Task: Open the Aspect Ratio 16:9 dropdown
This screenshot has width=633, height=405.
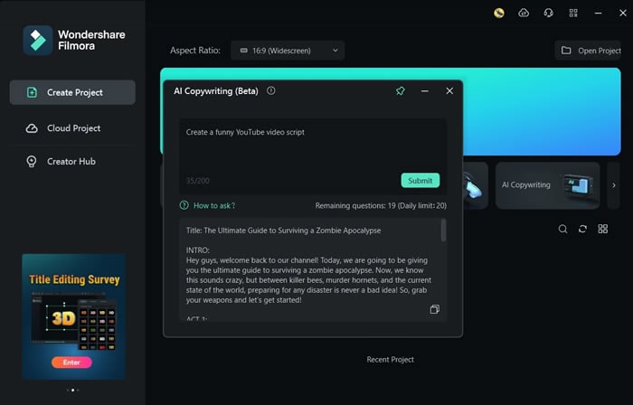Action: (288, 51)
